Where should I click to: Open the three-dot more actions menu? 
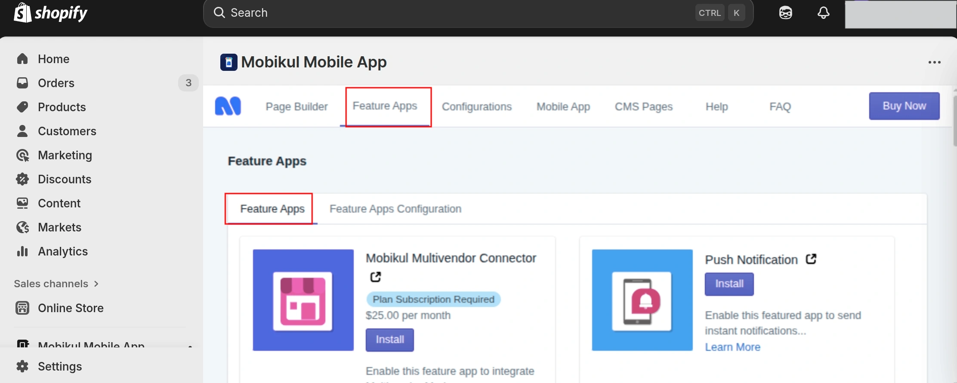coord(934,62)
